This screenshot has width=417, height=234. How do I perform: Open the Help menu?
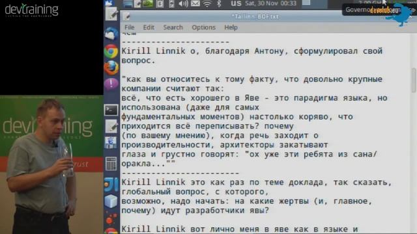[x=231, y=27]
